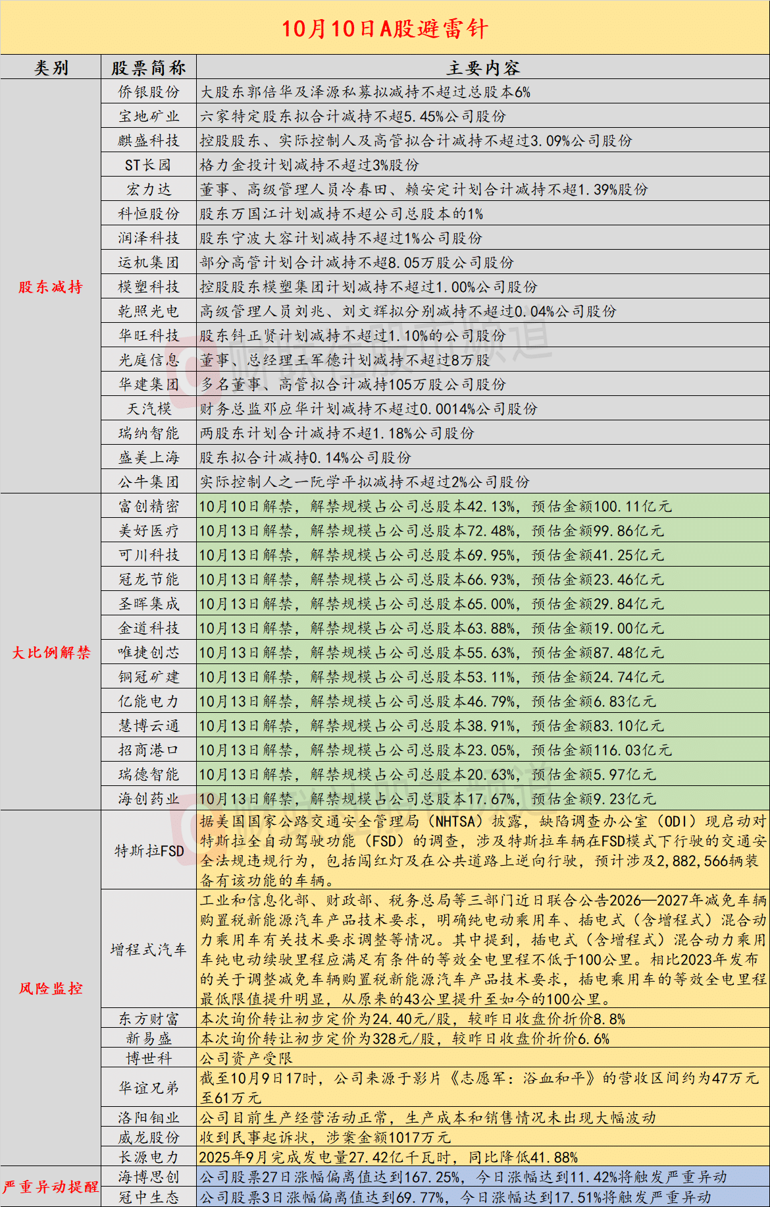Click the "特斯拉FSD" cell

click(149, 851)
